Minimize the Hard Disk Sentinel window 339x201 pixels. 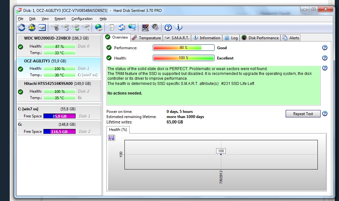click(305, 9)
